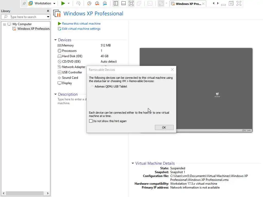
Task: Click the library search field
Action: (x=25, y=17)
